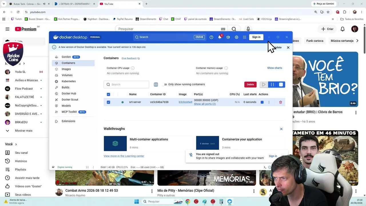Toggle Only show running containers switch
The image size is (366, 206).
tap(165, 84)
